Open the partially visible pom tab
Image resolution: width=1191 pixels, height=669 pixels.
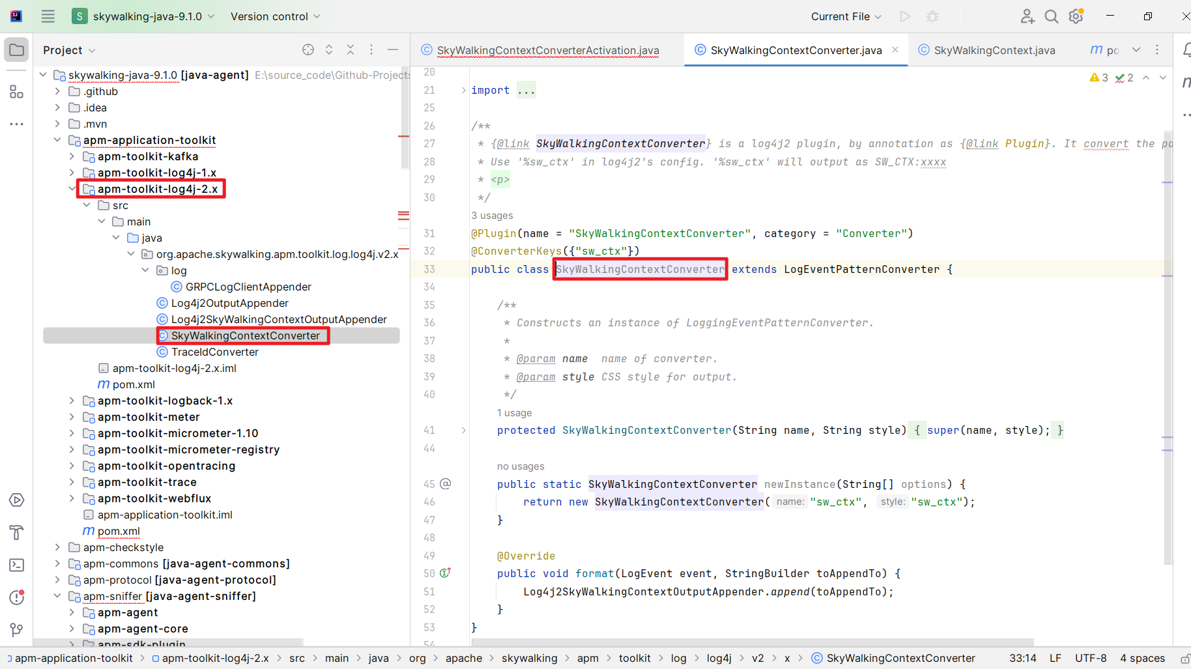(1105, 50)
